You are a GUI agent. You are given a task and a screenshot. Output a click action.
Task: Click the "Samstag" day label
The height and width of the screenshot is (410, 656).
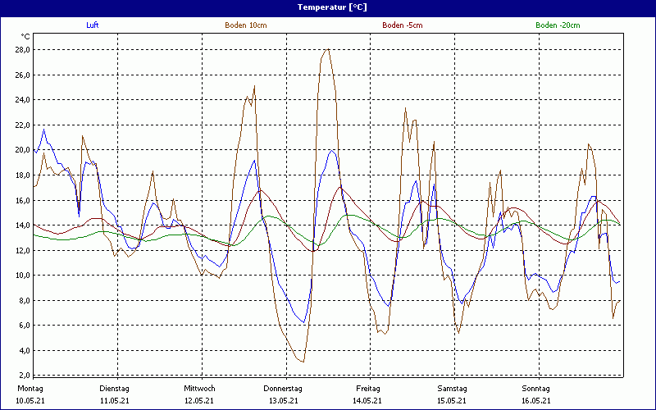453,389
